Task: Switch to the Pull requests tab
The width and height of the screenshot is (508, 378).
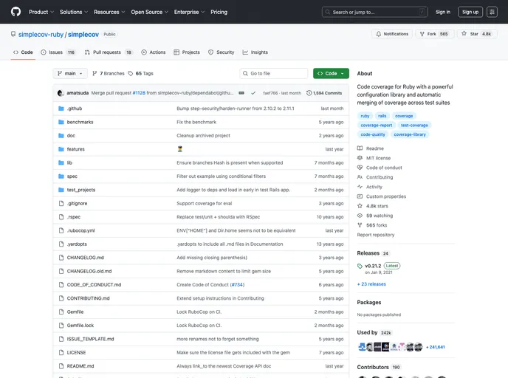Action: coord(109,52)
